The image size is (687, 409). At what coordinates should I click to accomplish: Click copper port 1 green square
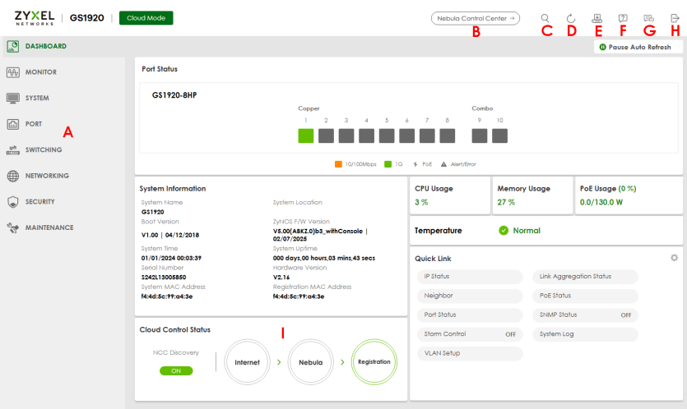coord(306,136)
